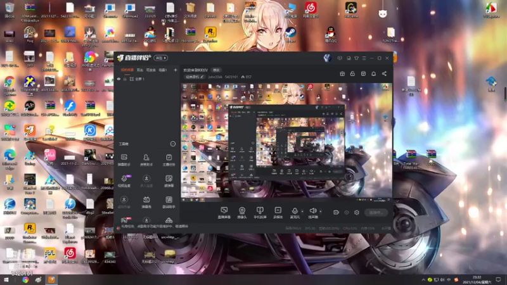
Task: Open the Recycle Bin on the desktop
Action: (x=10, y=9)
